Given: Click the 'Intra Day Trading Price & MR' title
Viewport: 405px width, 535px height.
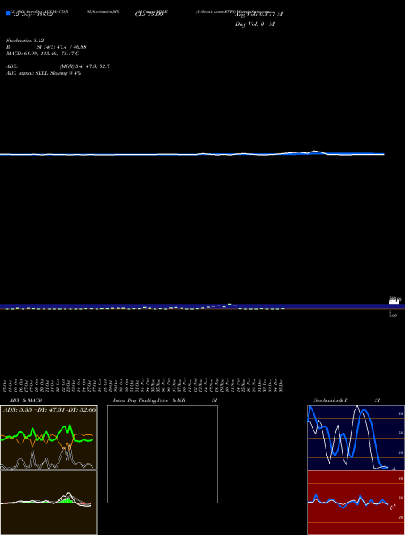Looking at the screenshot, I should tap(149, 400).
